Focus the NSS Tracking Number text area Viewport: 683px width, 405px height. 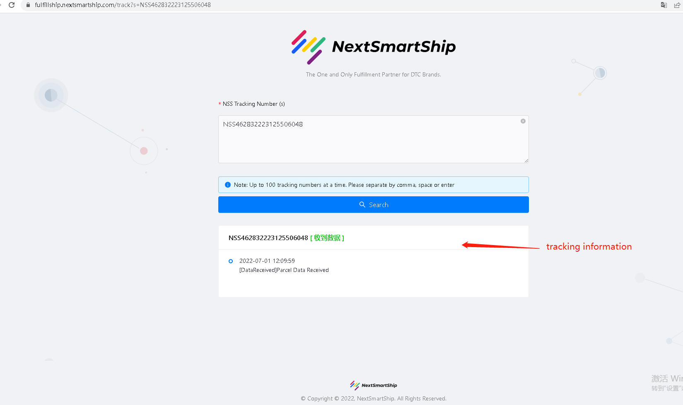[x=373, y=139]
